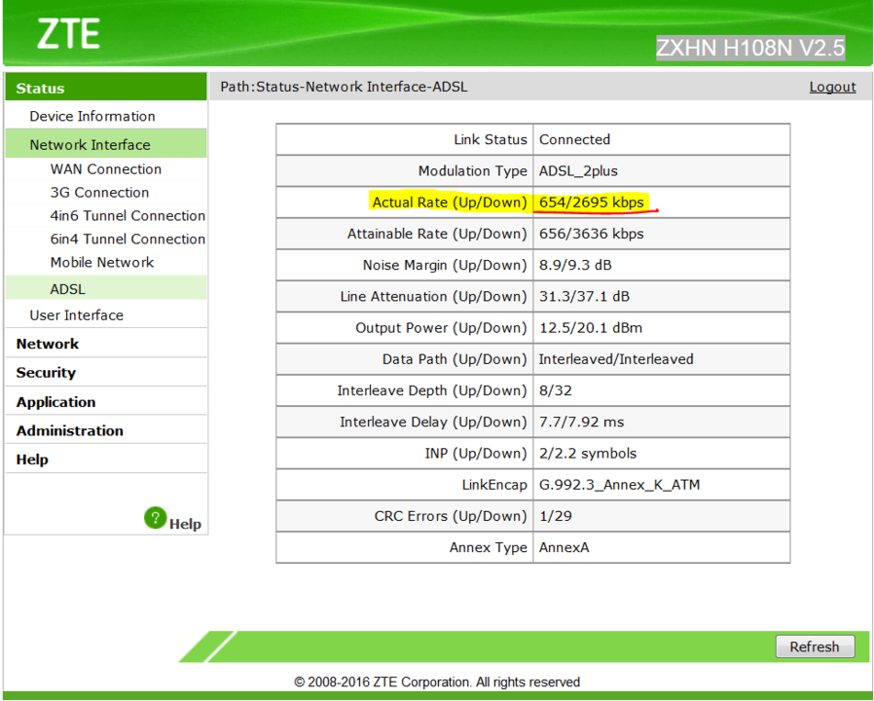Click the 8/32 interleave depth value
Screen dimensions: 874x701
(x=555, y=390)
